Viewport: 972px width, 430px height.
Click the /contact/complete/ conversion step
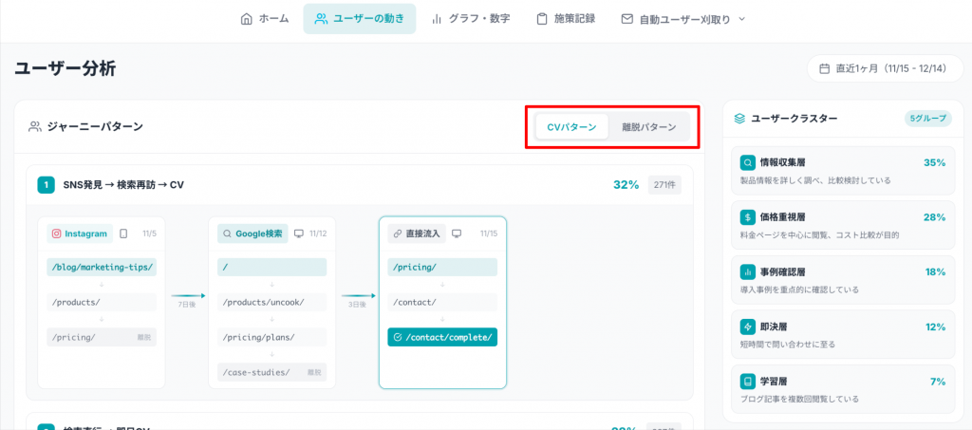[442, 337]
